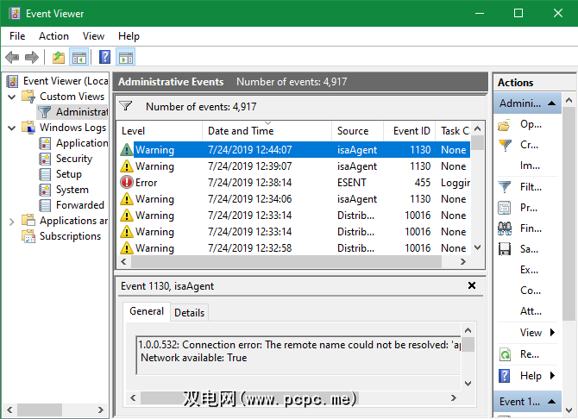Click the Open Saved Log folder icon

(505, 124)
